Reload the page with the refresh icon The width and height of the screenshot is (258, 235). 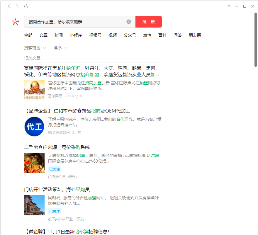[26, 6]
